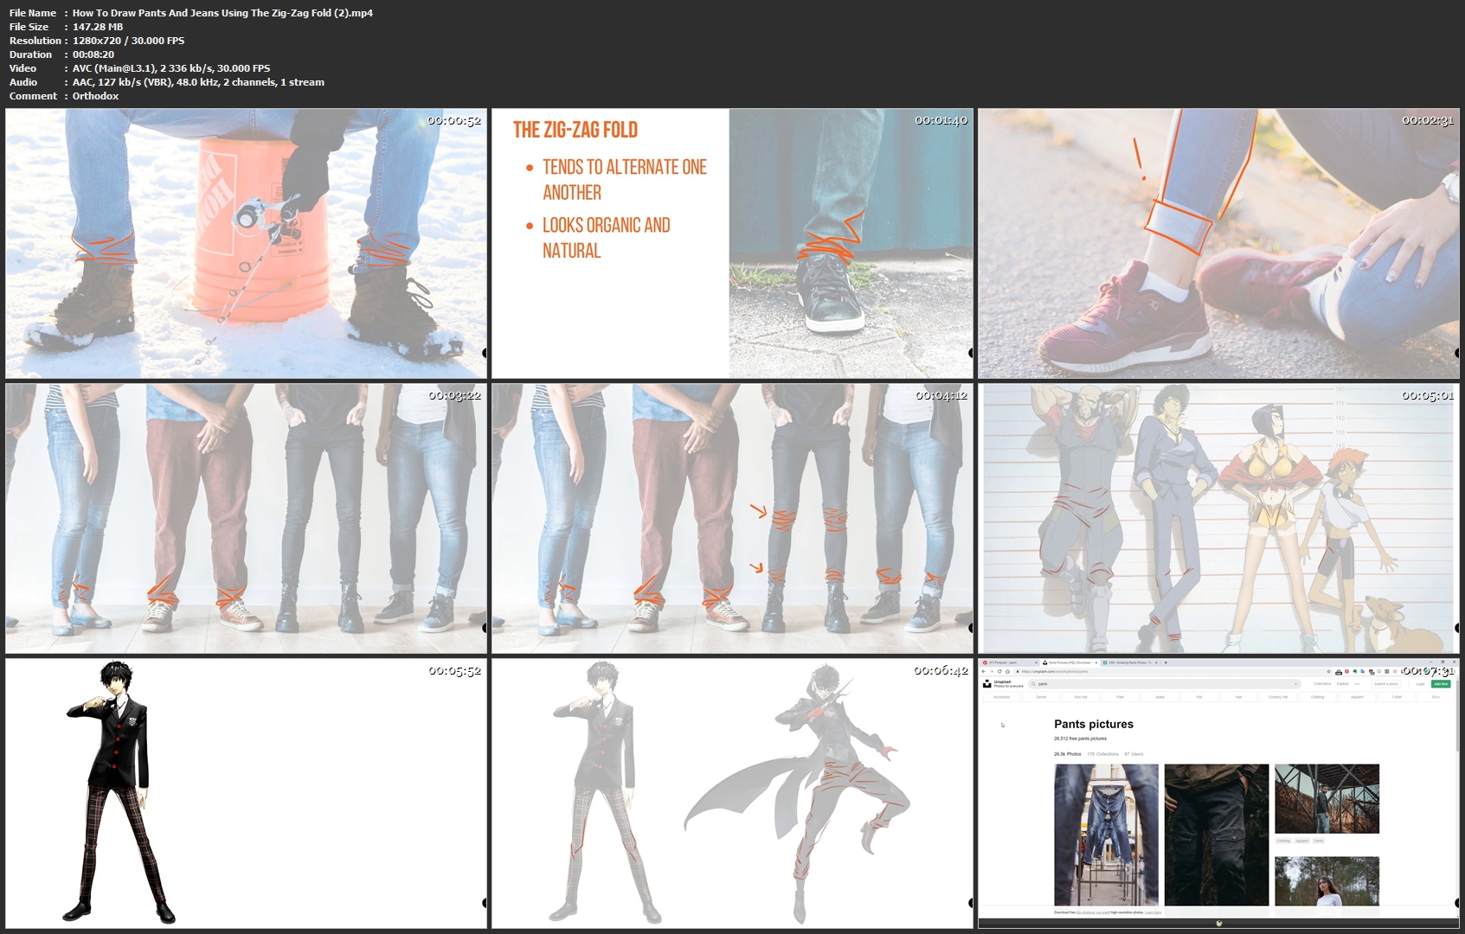Click the 'TENDS TO ALTERNATE ONE ANOTHER' bullet
Viewport: 1465px width, 934px height.
point(625,179)
